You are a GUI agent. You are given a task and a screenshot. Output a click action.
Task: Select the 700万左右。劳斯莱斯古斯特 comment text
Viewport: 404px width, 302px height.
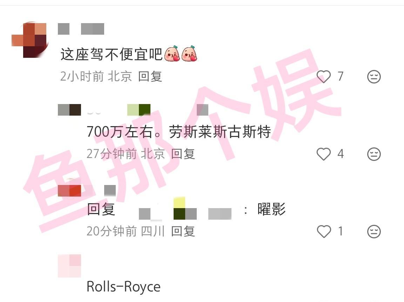[179, 132]
